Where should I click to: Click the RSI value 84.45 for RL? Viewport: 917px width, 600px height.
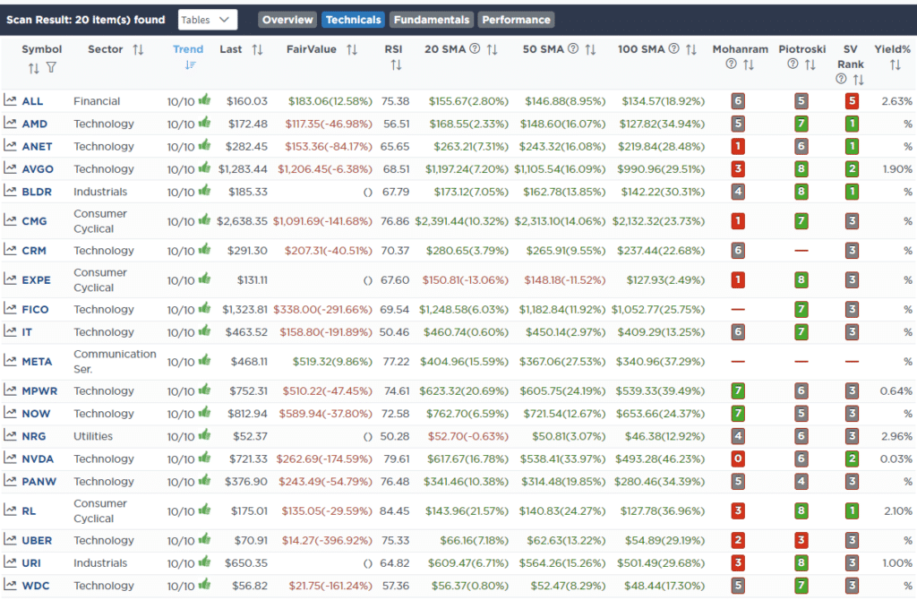pyautogui.click(x=394, y=511)
